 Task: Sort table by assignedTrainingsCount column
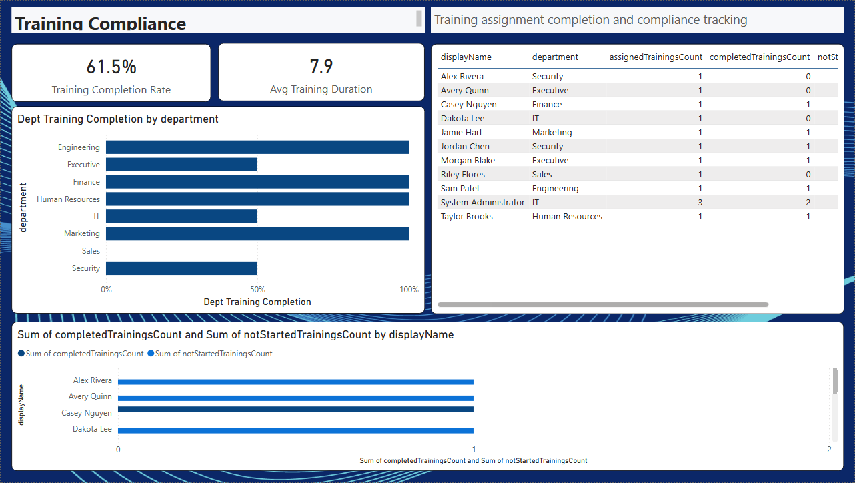[x=656, y=57]
